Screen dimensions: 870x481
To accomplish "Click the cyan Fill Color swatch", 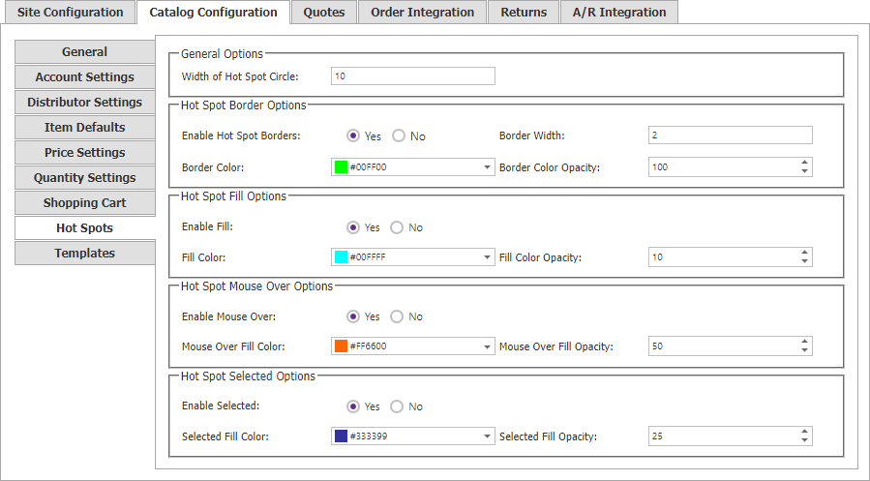I will [341, 256].
